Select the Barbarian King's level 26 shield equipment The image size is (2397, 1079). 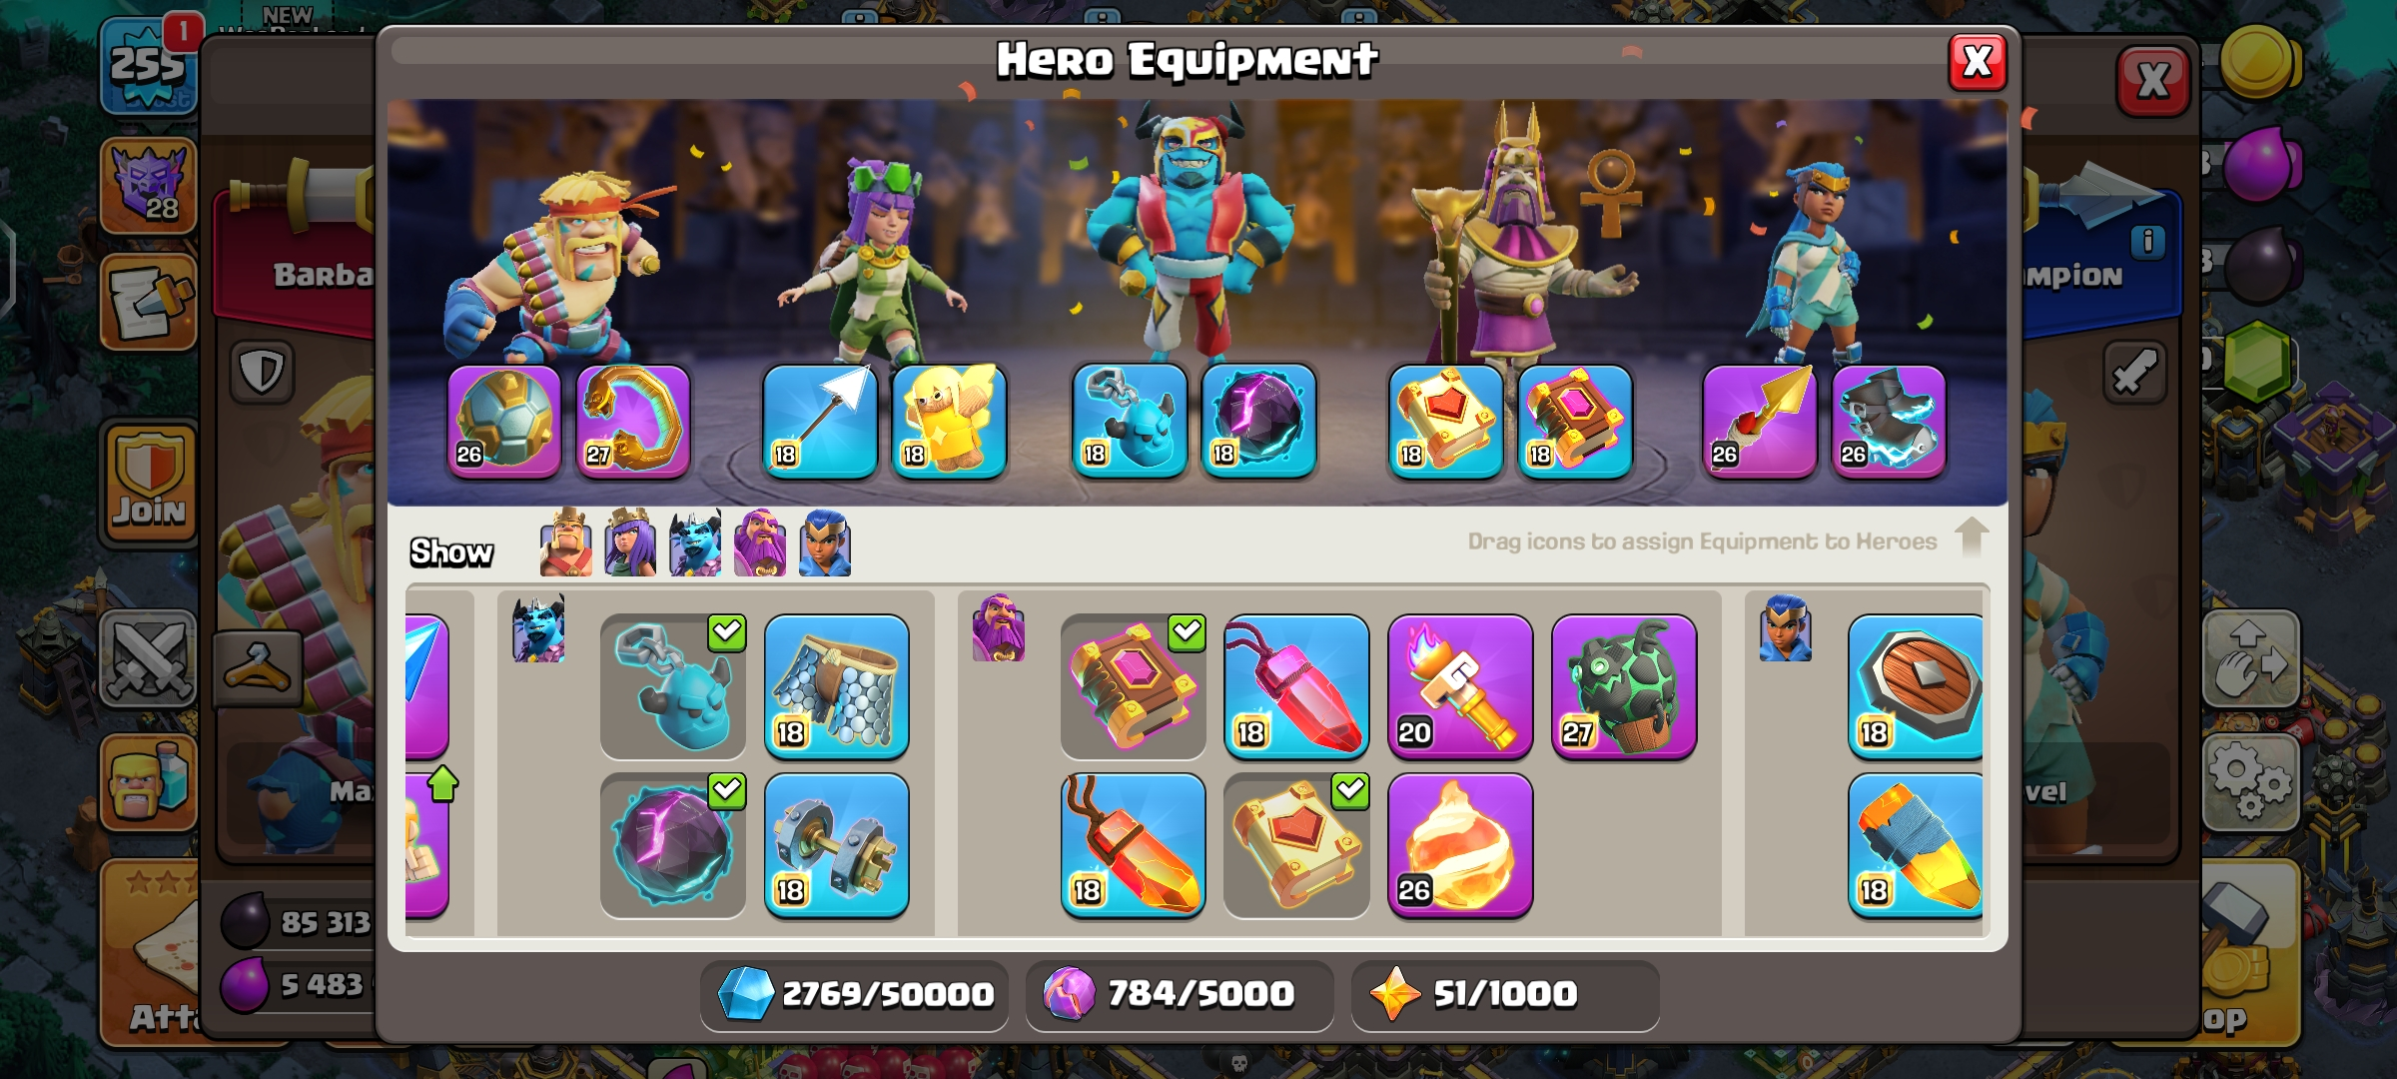[504, 421]
